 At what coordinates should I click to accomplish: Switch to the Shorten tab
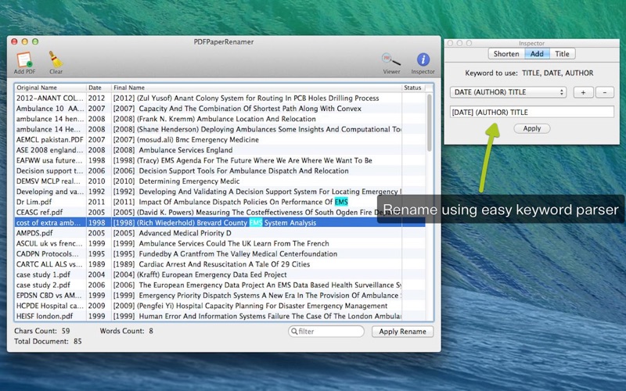[x=506, y=54]
